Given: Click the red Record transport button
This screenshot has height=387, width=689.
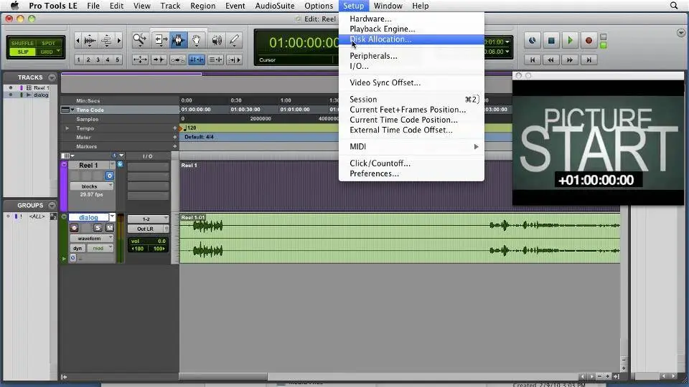Looking at the screenshot, I should [589, 41].
